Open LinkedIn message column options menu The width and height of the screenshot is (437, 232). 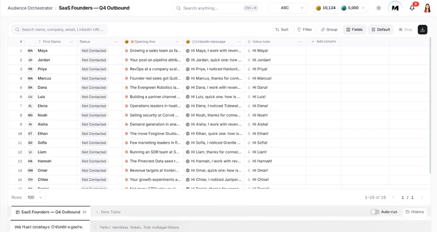coord(239,42)
